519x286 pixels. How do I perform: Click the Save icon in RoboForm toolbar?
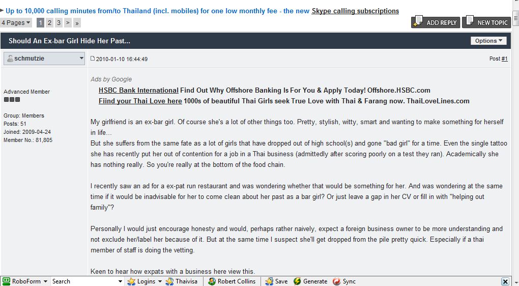[x=269, y=281]
